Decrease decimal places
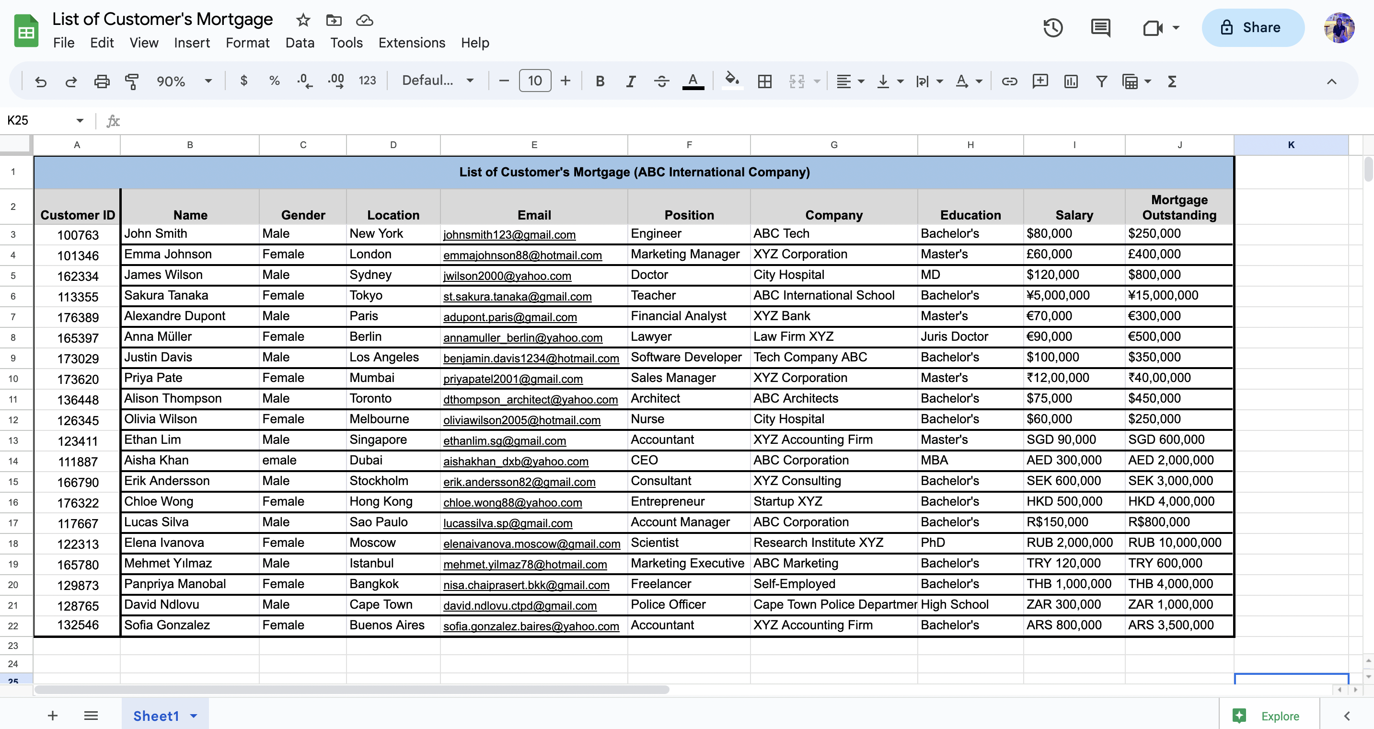 (305, 81)
